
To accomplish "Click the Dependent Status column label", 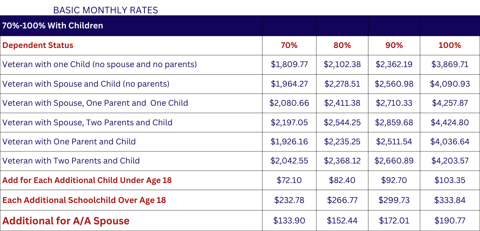I will pos(38,45).
